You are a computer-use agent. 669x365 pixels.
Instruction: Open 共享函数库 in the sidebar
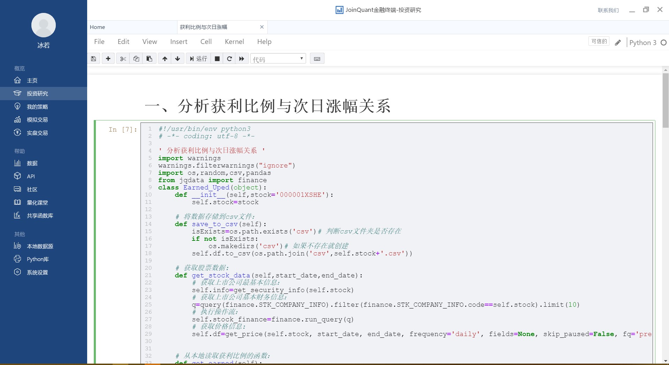click(x=44, y=216)
